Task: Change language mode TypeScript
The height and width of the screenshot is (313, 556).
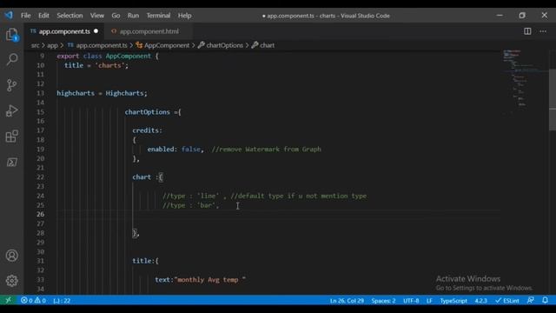Action: [453, 301]
